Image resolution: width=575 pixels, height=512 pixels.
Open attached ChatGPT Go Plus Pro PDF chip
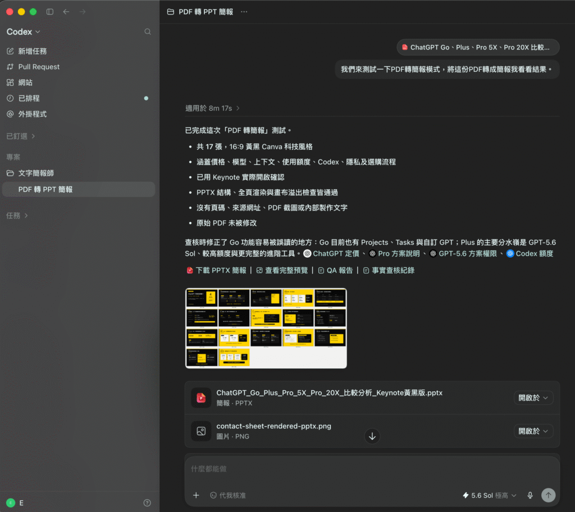tap(478, 47)
